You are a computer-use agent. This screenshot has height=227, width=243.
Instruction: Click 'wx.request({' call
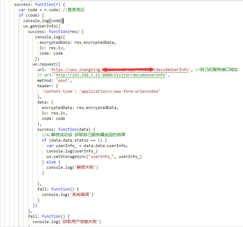coord(46,64)
